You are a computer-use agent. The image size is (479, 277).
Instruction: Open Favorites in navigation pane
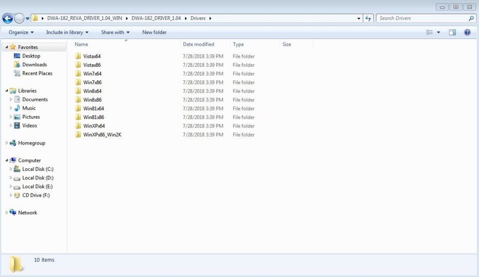pos(28,47)
